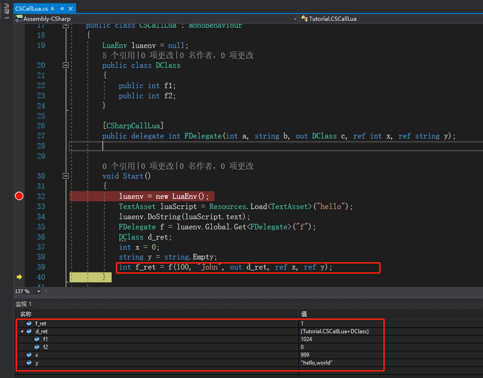Image resolution: width=483 pixels, height=378 pixels.
Task: Click the variable icon next to f_ret
Action: point(29,324)
